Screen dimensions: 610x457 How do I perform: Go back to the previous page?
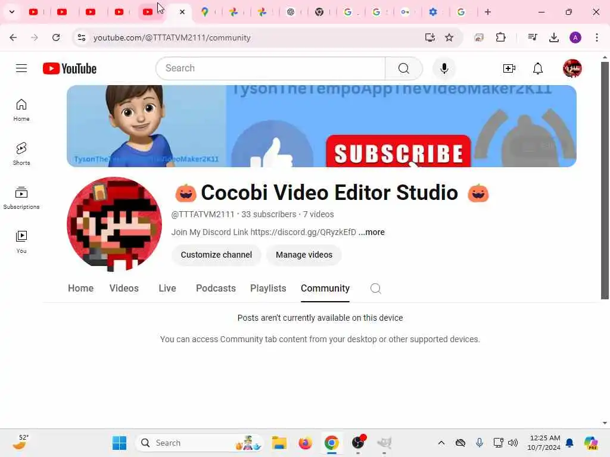[x=13, y=37]
